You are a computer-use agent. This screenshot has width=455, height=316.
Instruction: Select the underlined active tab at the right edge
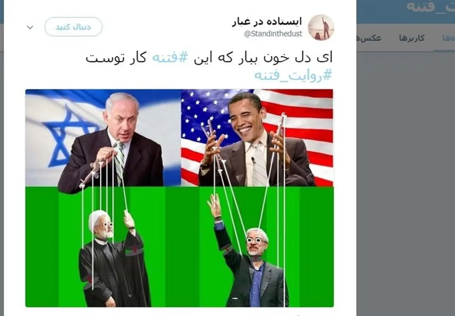tap(444, 38)
